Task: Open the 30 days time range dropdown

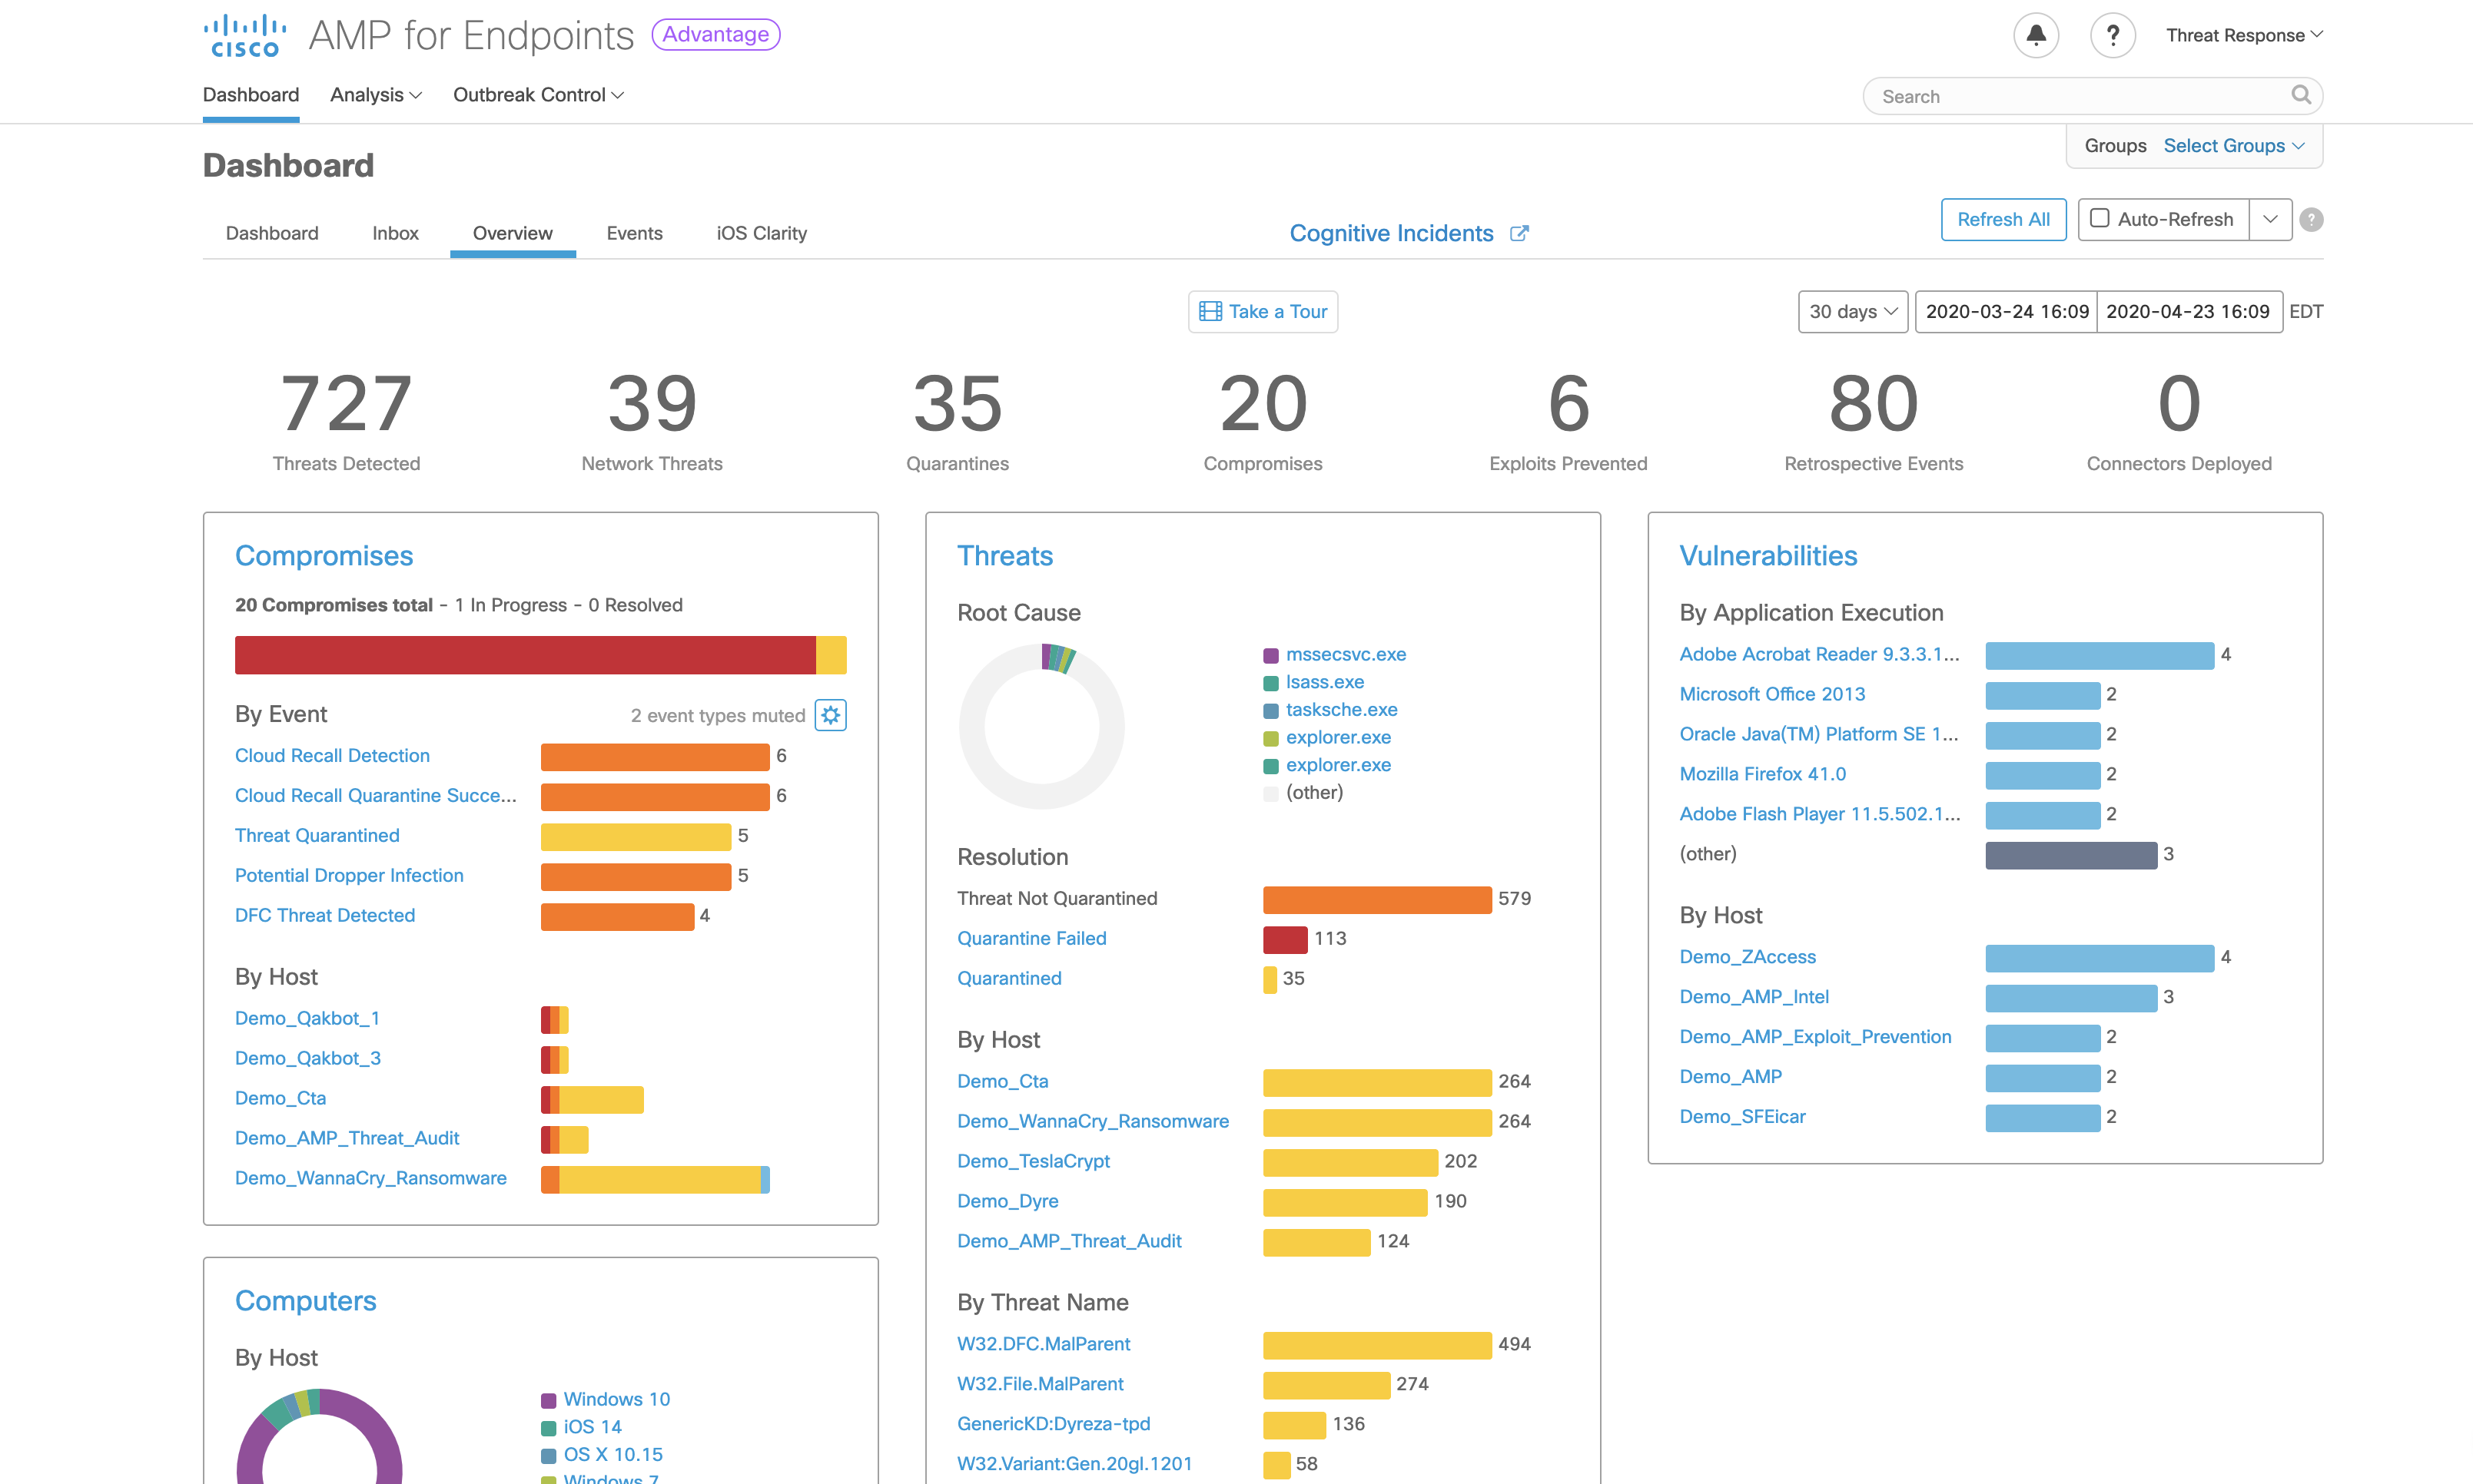Action: pos(1852,311)
